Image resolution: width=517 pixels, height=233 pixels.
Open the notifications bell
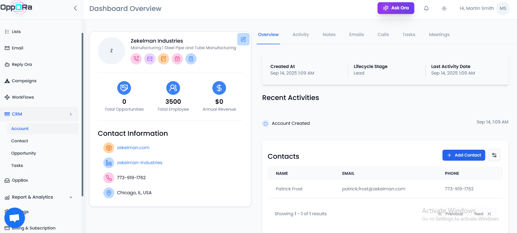point(426,8)
